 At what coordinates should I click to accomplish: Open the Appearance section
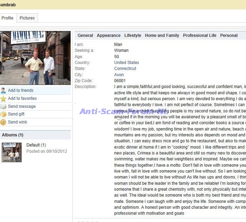pyautogui.click(x=109, y=35)
